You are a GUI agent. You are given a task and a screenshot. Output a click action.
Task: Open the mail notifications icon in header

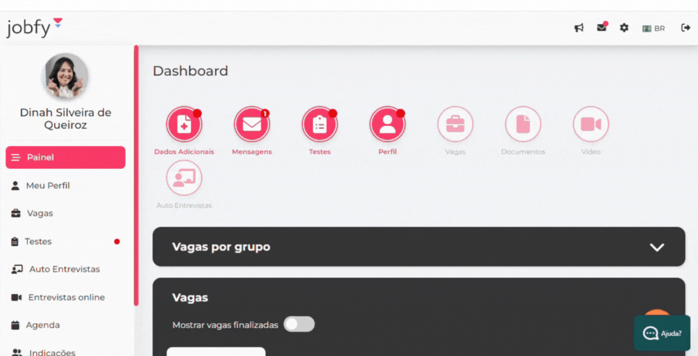click(602, 27)
